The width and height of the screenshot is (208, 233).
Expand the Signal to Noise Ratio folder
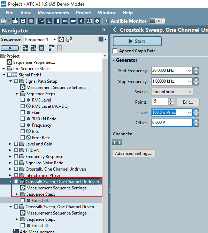tap(10, 163)
